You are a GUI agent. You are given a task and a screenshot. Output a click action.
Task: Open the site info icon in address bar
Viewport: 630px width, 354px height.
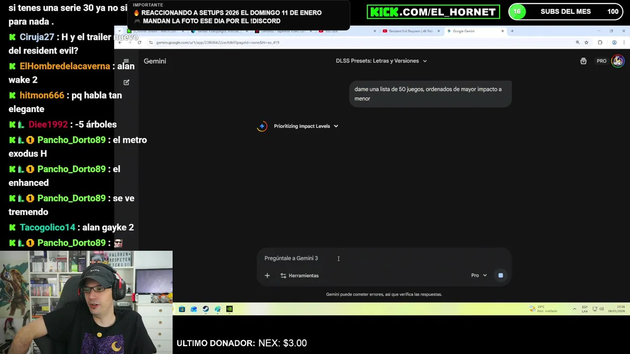(151, 43)
